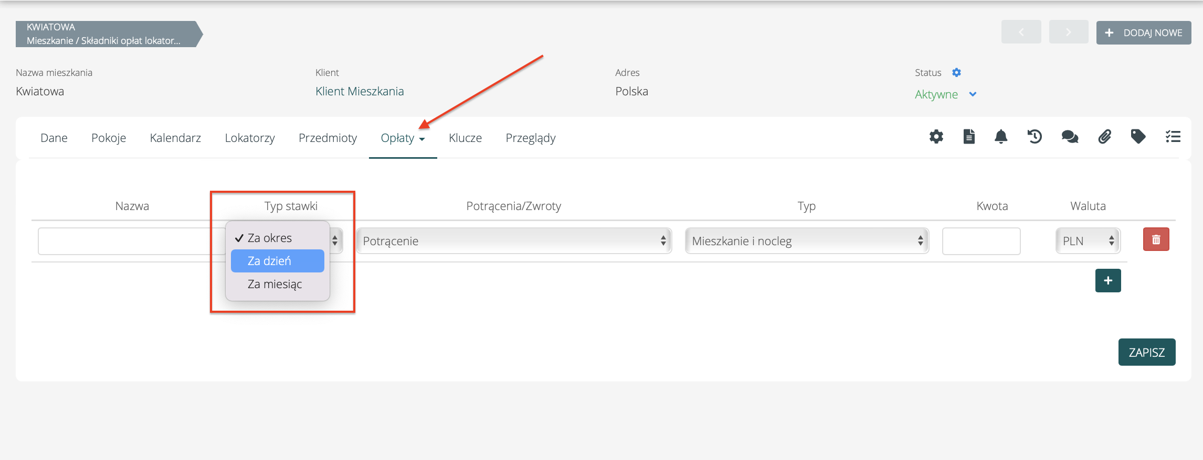Open the comments chat bubbles icon

[1070, 137]
